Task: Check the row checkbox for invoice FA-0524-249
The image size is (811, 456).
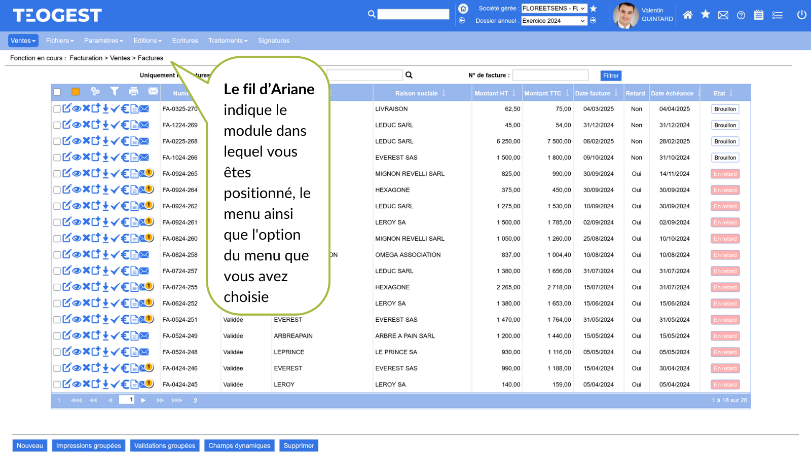Action: click(x=57, y=336)
